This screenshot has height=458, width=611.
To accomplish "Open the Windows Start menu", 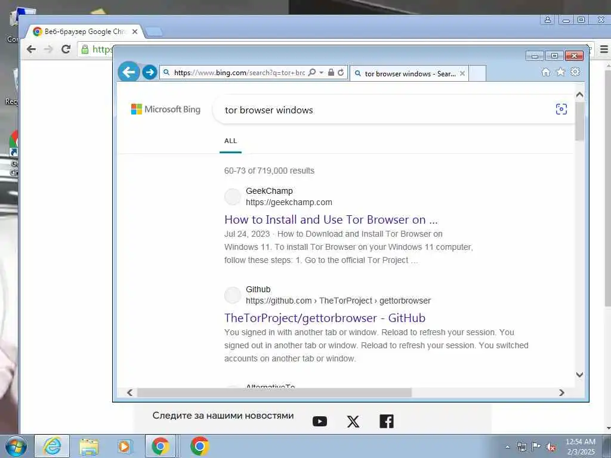I will point(16,446).
